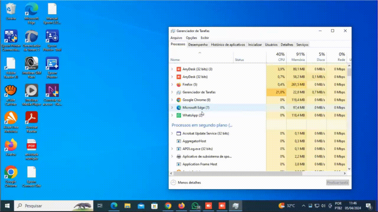Switch to Histórico de aplicativos tab
This screenshot has width=378, height=212.
point(228,45)
